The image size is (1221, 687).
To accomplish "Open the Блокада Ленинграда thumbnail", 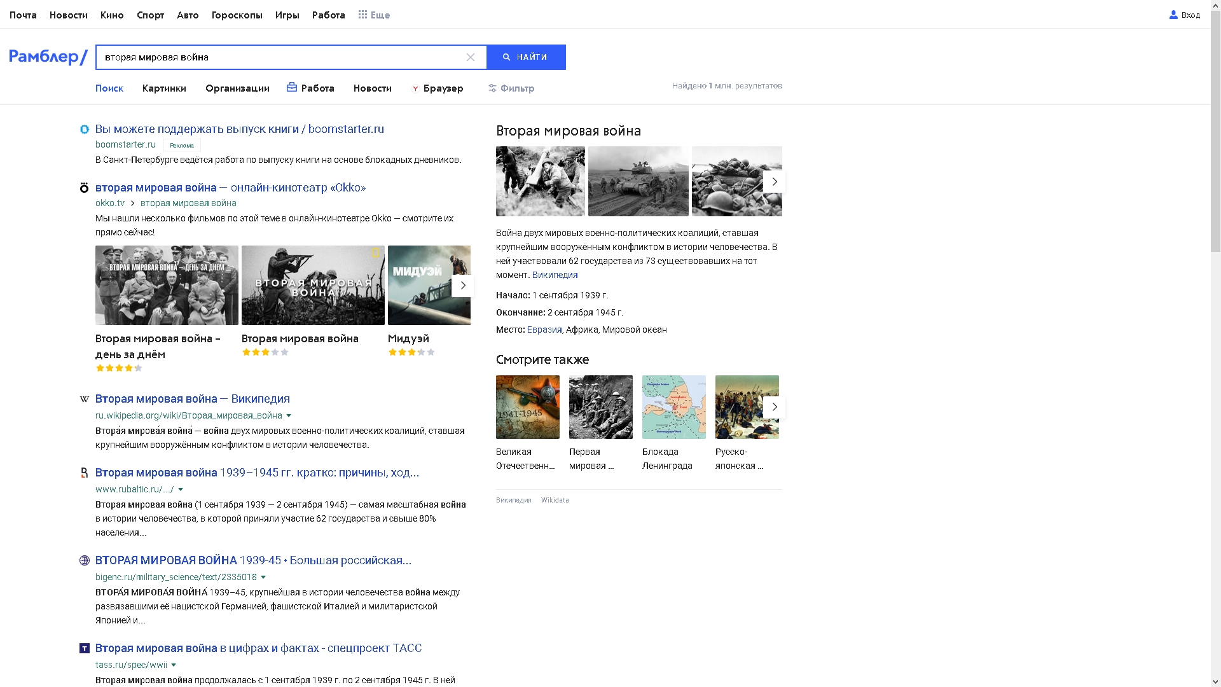I will tap(674, 407).
